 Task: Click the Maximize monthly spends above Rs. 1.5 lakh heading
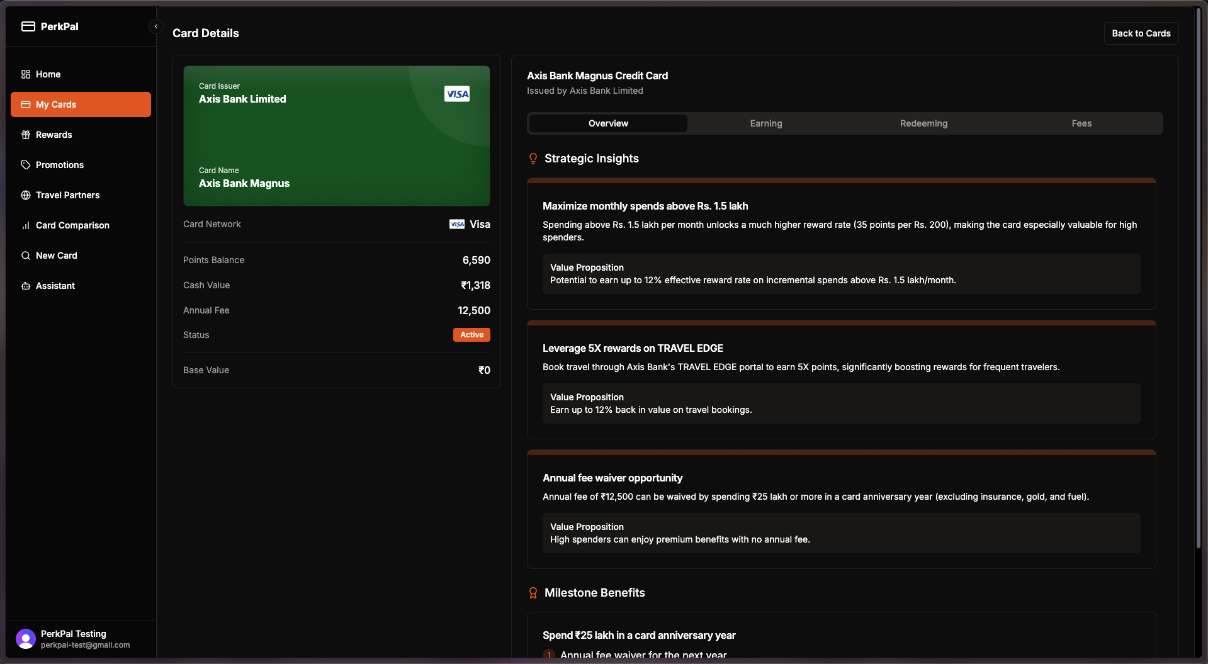645,206
